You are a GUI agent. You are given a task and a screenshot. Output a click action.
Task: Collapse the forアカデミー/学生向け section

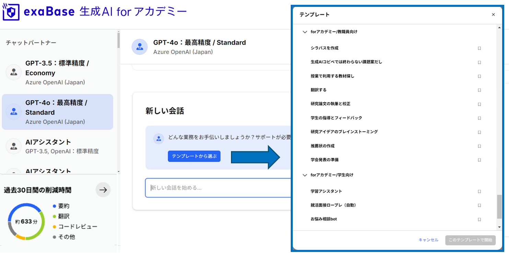(x=305, y=175)
